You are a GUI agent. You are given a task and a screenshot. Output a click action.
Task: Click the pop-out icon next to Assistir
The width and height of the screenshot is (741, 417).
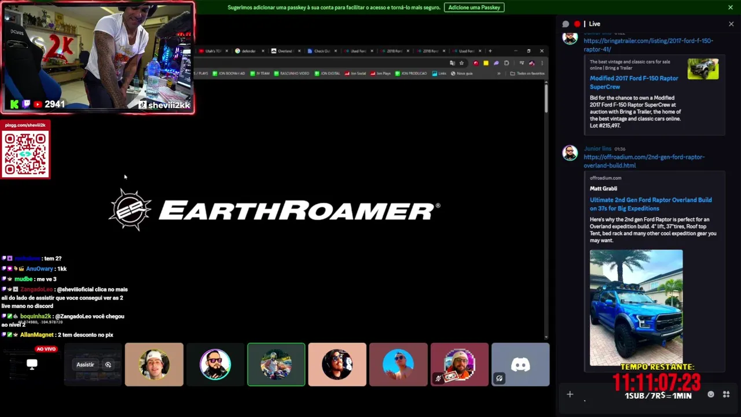[108, 364]
